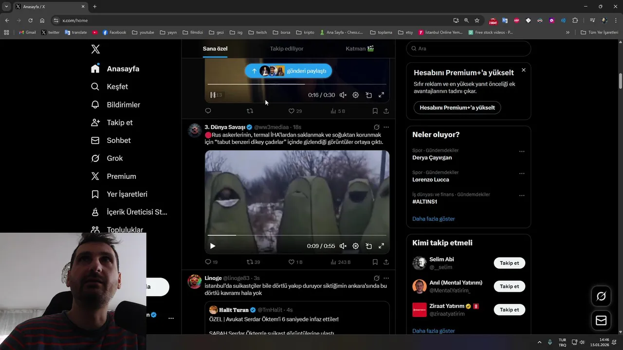The height and width of the screenshot is (350, 623).
Task: Switch to Takip ediyor tab
Action: pos(287,49)
